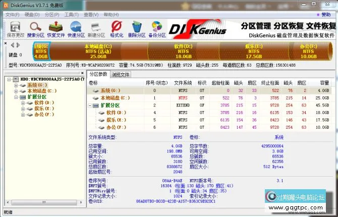Switch to the 分区参数 tab
The width and height of the screenshot is (338, 217).
click(x=98, y=74)
